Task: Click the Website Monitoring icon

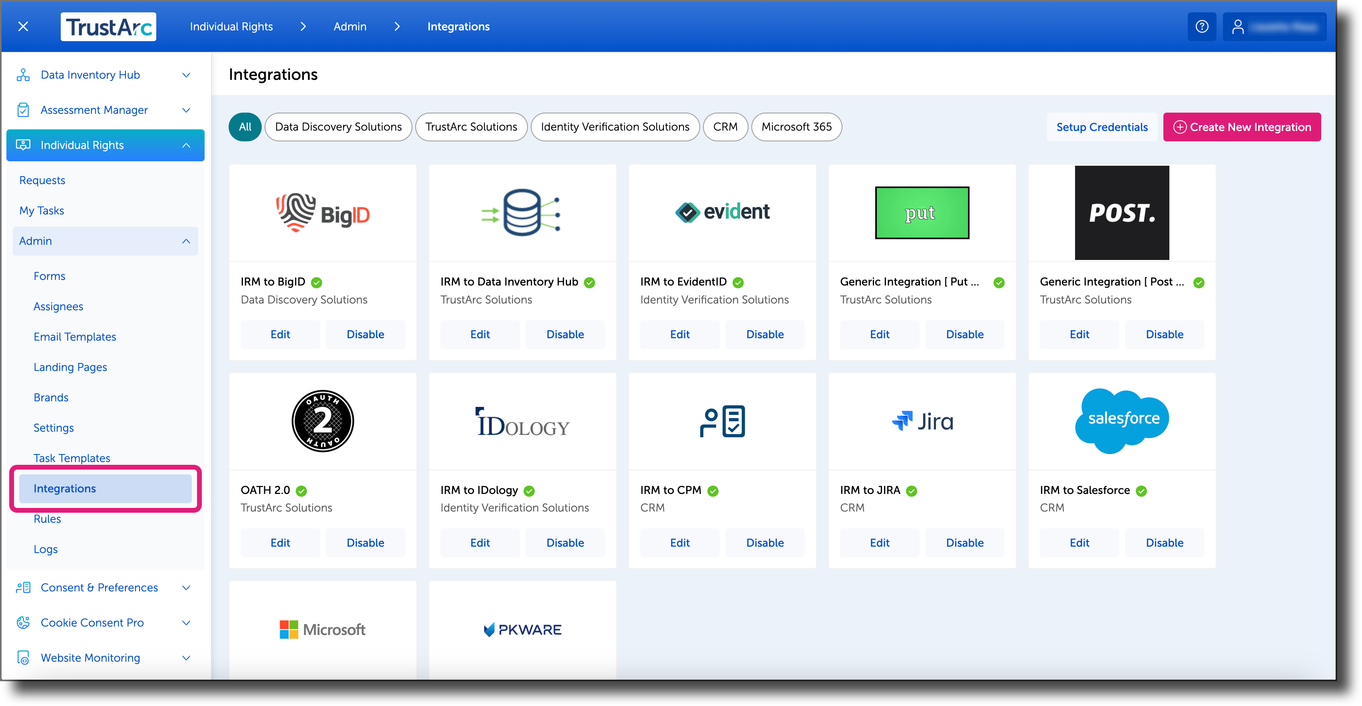Action: click(23, 657)
